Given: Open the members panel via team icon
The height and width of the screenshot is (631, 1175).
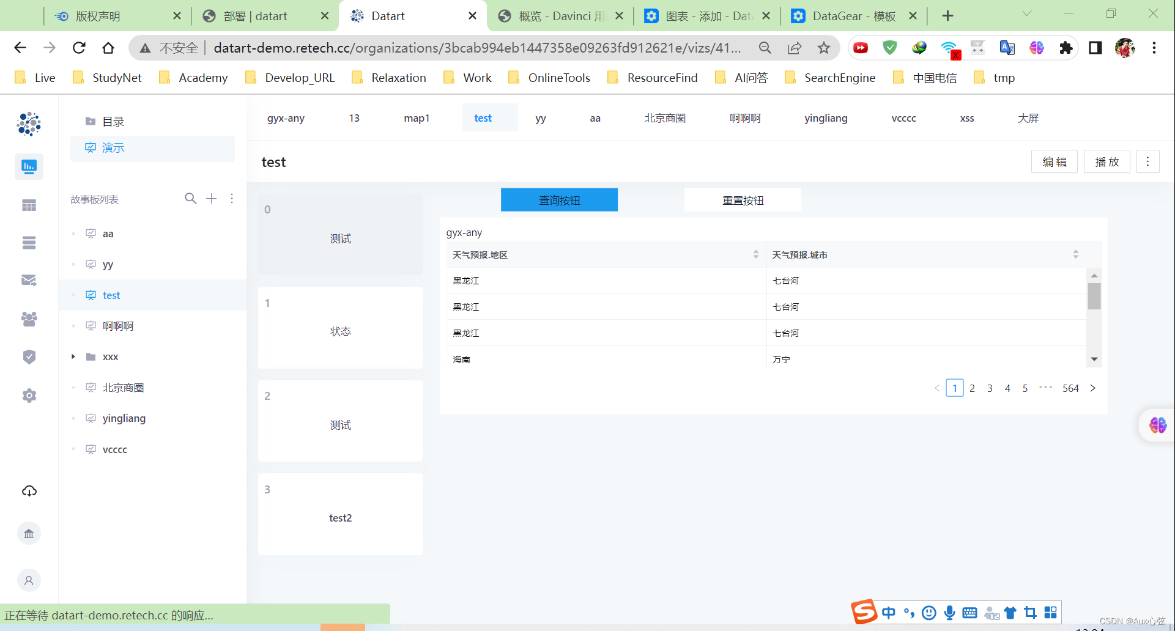Looking at the screenshot, I should pos(29,319).
